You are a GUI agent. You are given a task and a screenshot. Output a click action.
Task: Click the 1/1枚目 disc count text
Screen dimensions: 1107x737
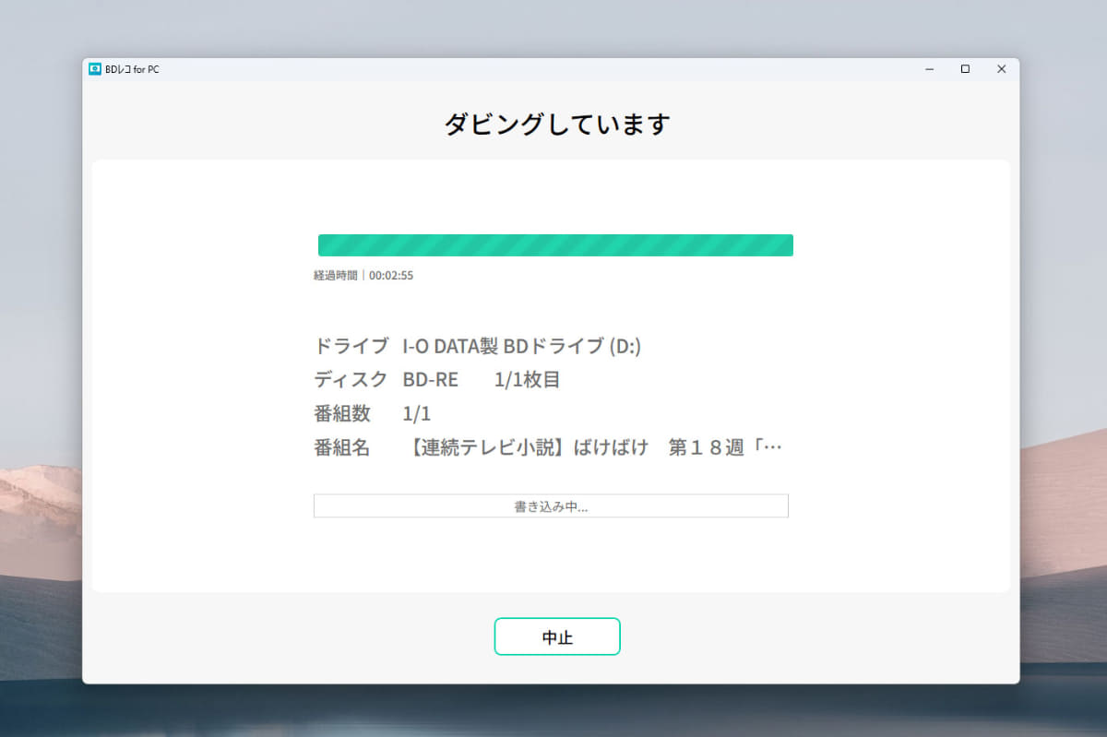point(527,379)
